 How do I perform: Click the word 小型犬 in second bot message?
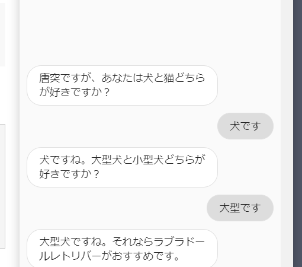148,160
